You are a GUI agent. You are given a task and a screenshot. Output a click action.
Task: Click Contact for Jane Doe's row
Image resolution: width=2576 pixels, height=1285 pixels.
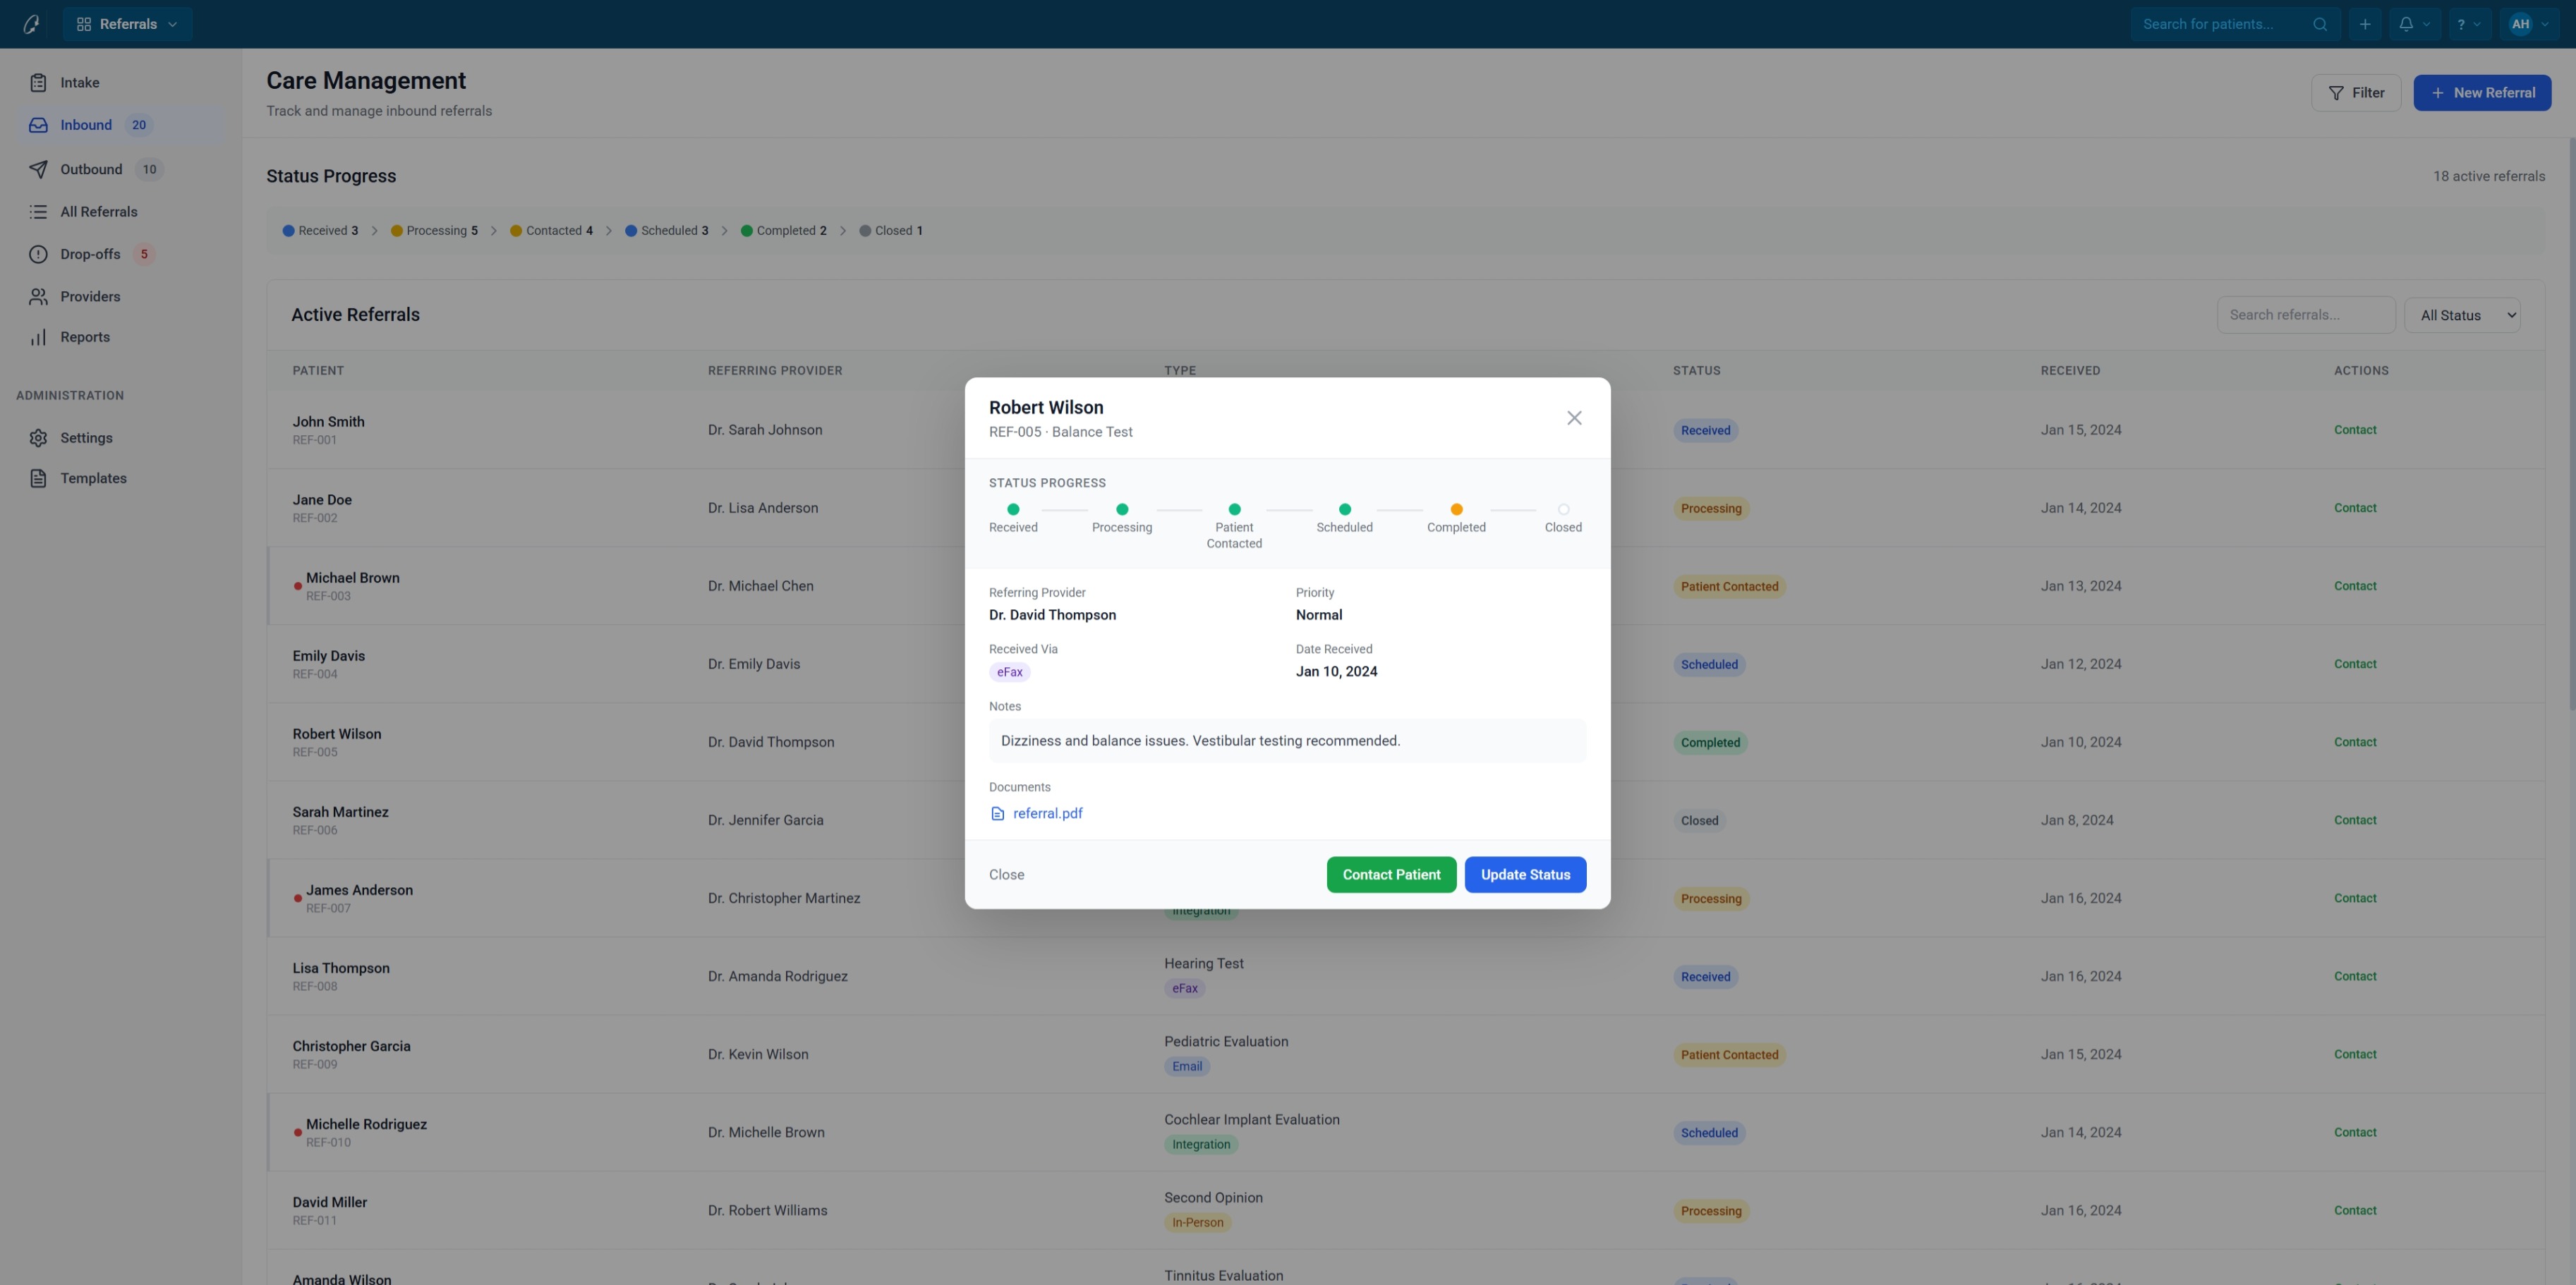click(x=2355, y=508)
